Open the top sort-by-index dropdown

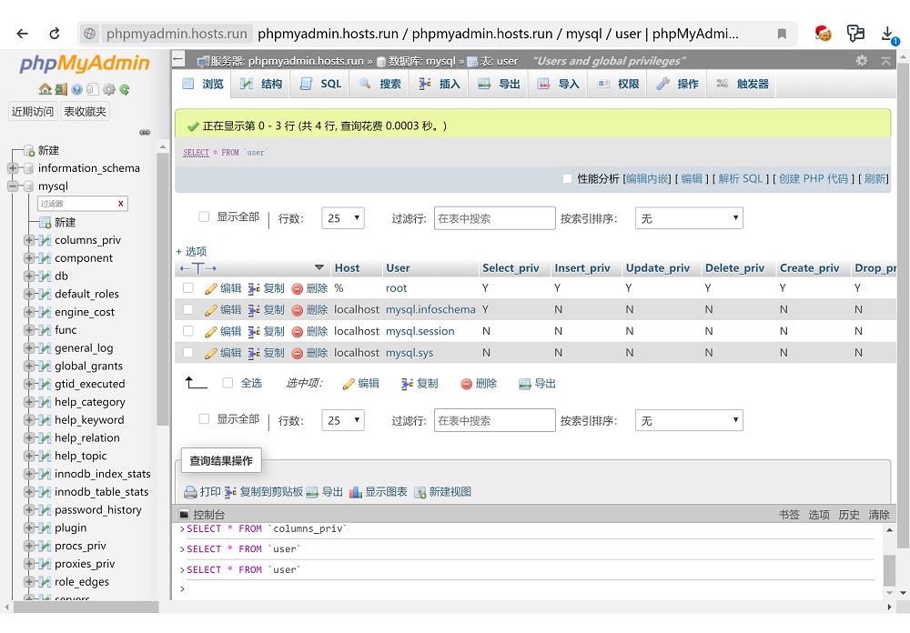coord(689,218)
